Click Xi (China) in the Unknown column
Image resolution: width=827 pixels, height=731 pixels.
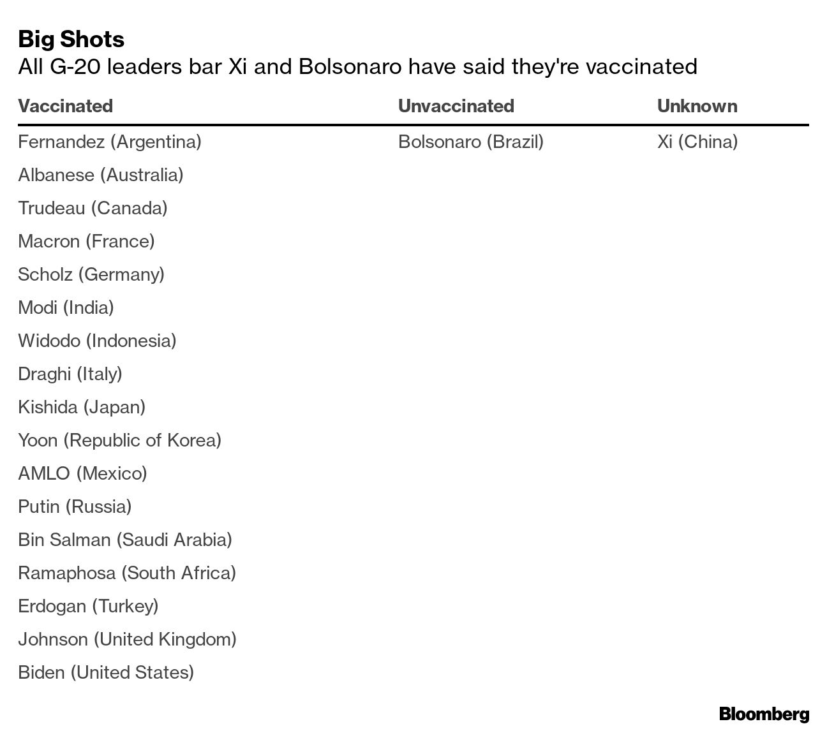pos(697,142)
